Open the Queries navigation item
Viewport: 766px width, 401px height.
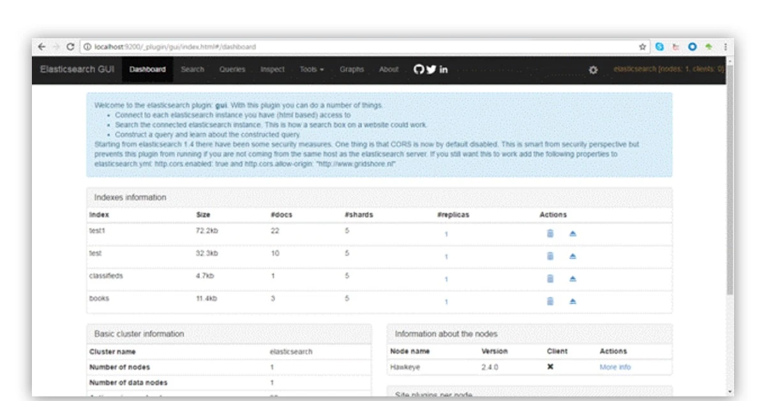(232, 70)
